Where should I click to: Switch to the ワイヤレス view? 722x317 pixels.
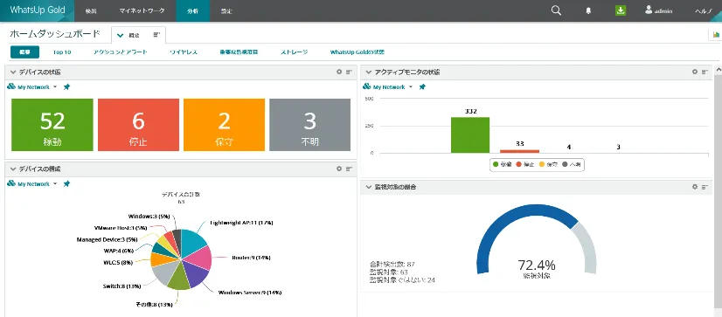(184, 52)
